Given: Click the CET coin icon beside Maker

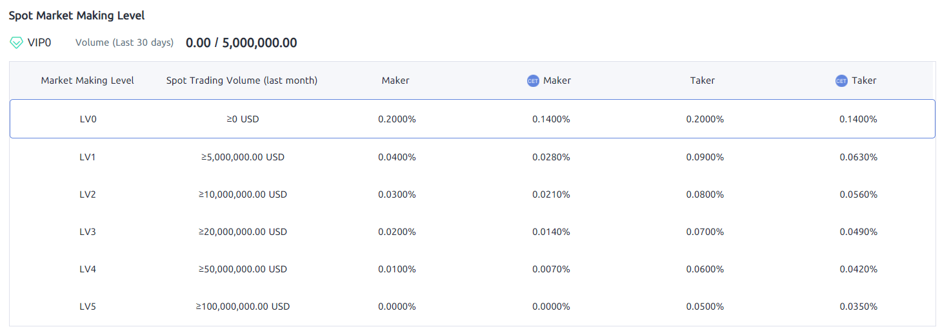Looking at the screenshot, I should [x=533, y=81].
